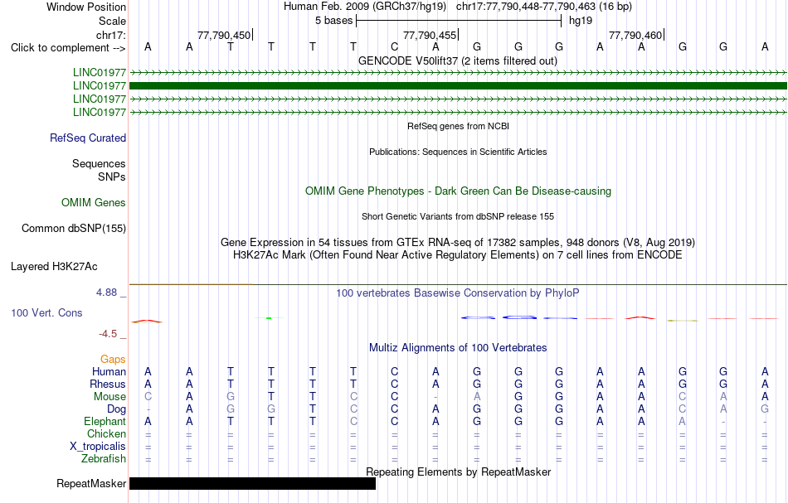Image resolution: width=788 pixels, height=503 pixels.
Task: Open the H3K27Ac Mark track title
Action: (457, 255)
